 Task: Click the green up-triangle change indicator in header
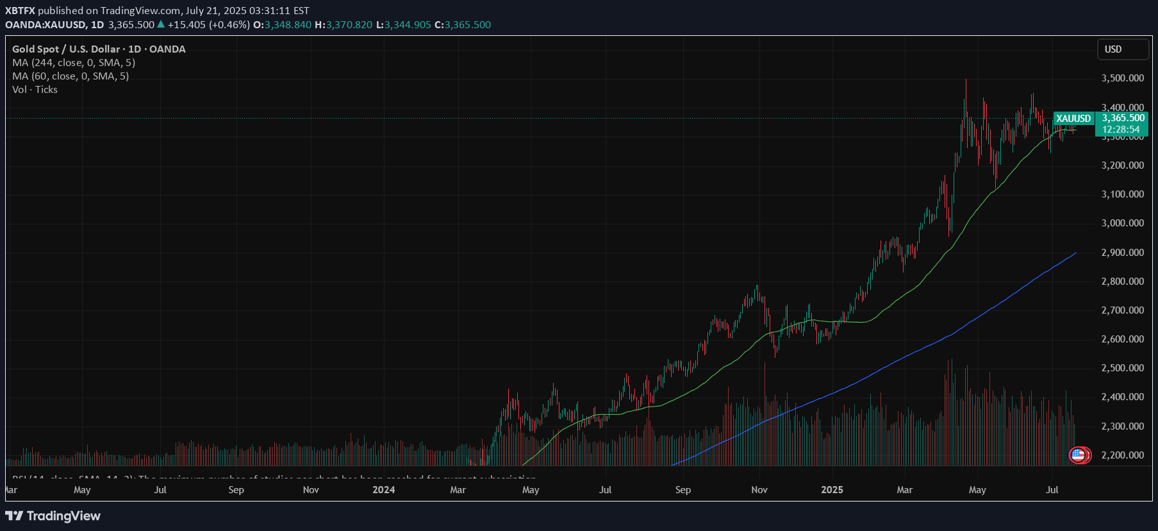click(x=161, y=24)
